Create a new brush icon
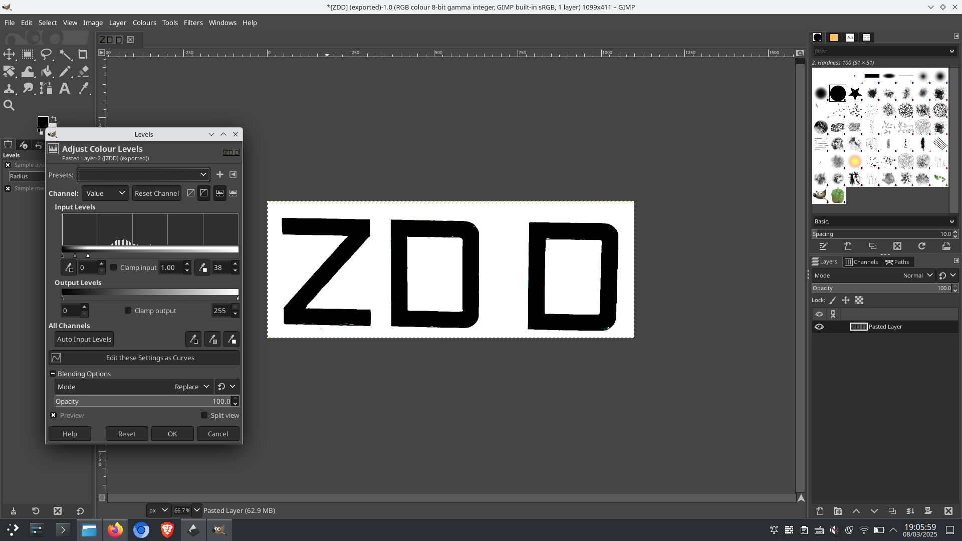Viewport: 962px width, 541px height. [848, 246]
